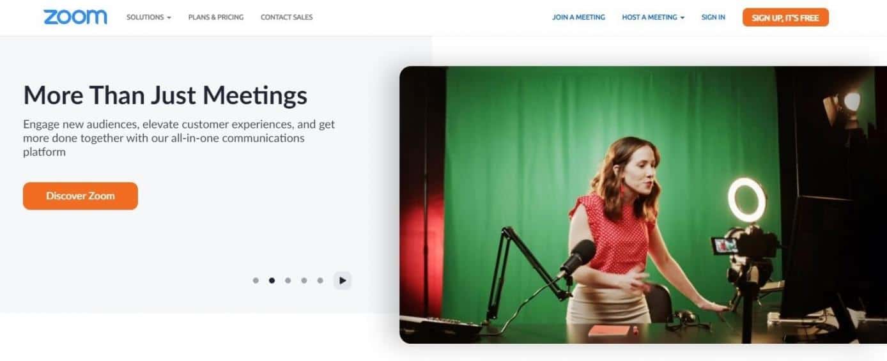This screenshot has width=887, height=361.
Task: Click the Sign Up, It's Free button
Action: tap(785, 17)
